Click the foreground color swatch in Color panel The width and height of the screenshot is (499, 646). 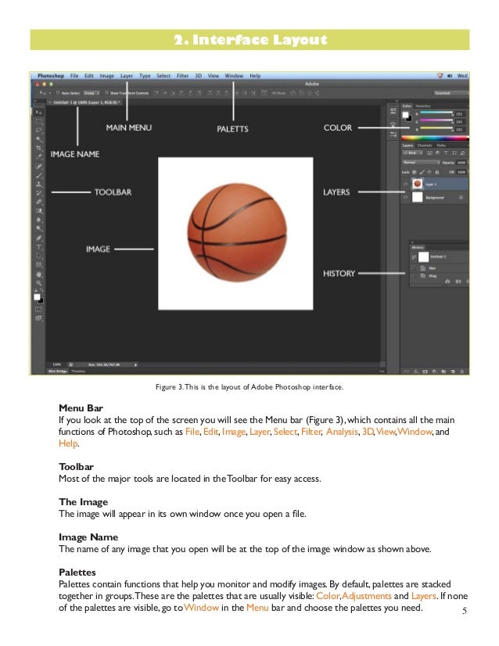(405, 115)
